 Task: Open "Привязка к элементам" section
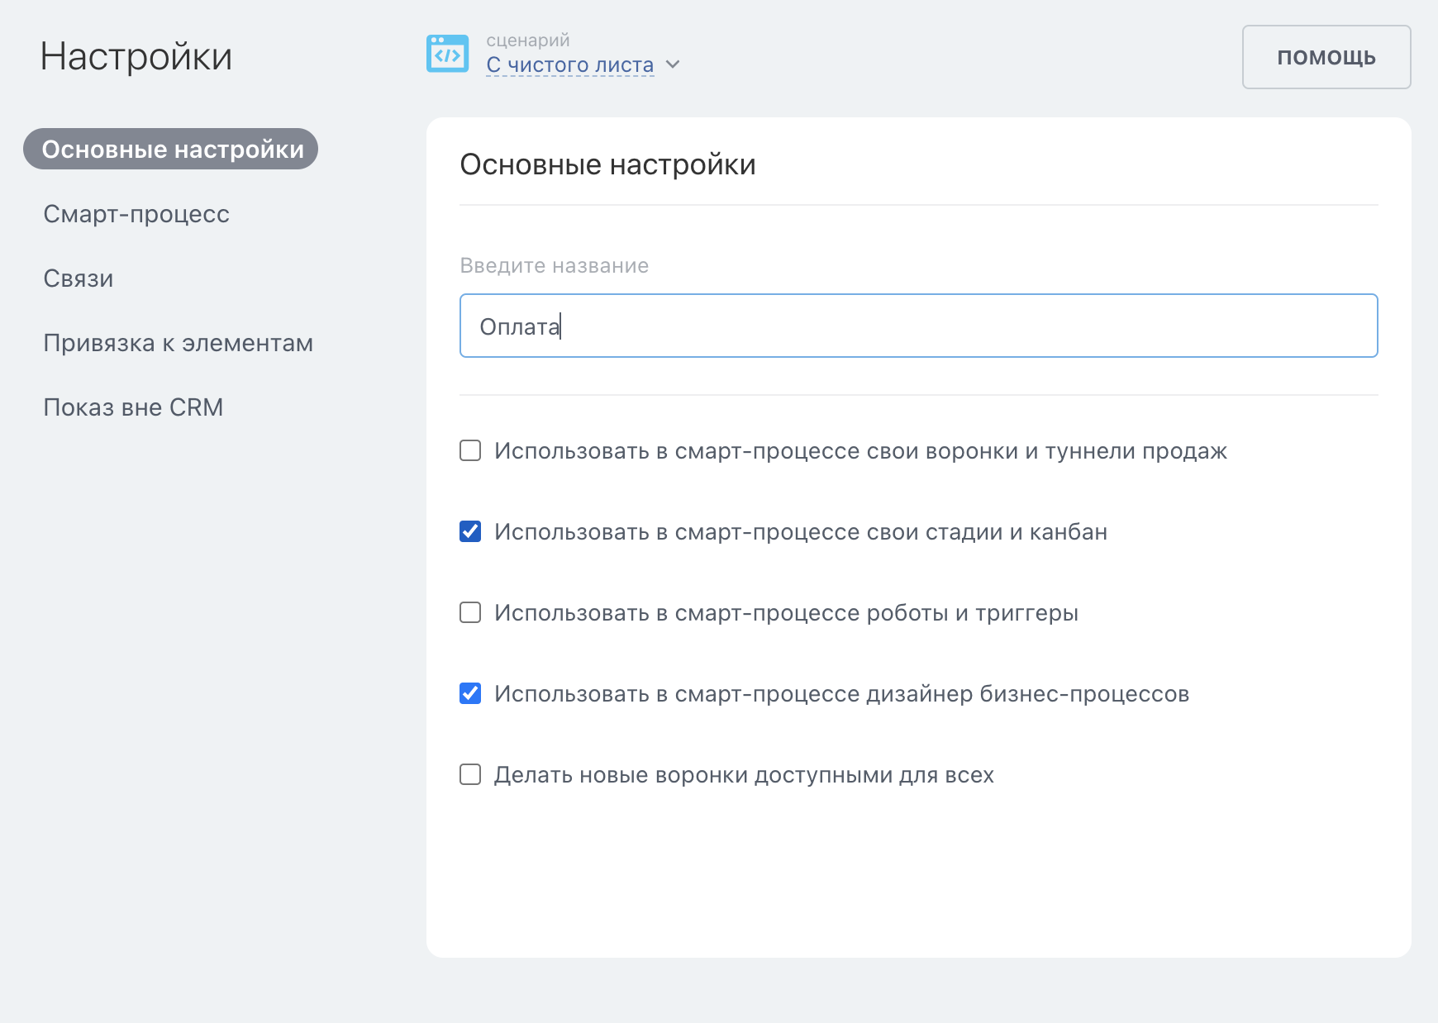tap(178, 343)
